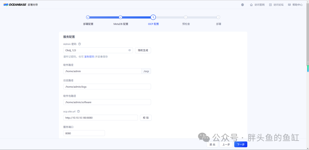Click the home icon beside 访问官网

pyautogui.click(x=251, y=5)
